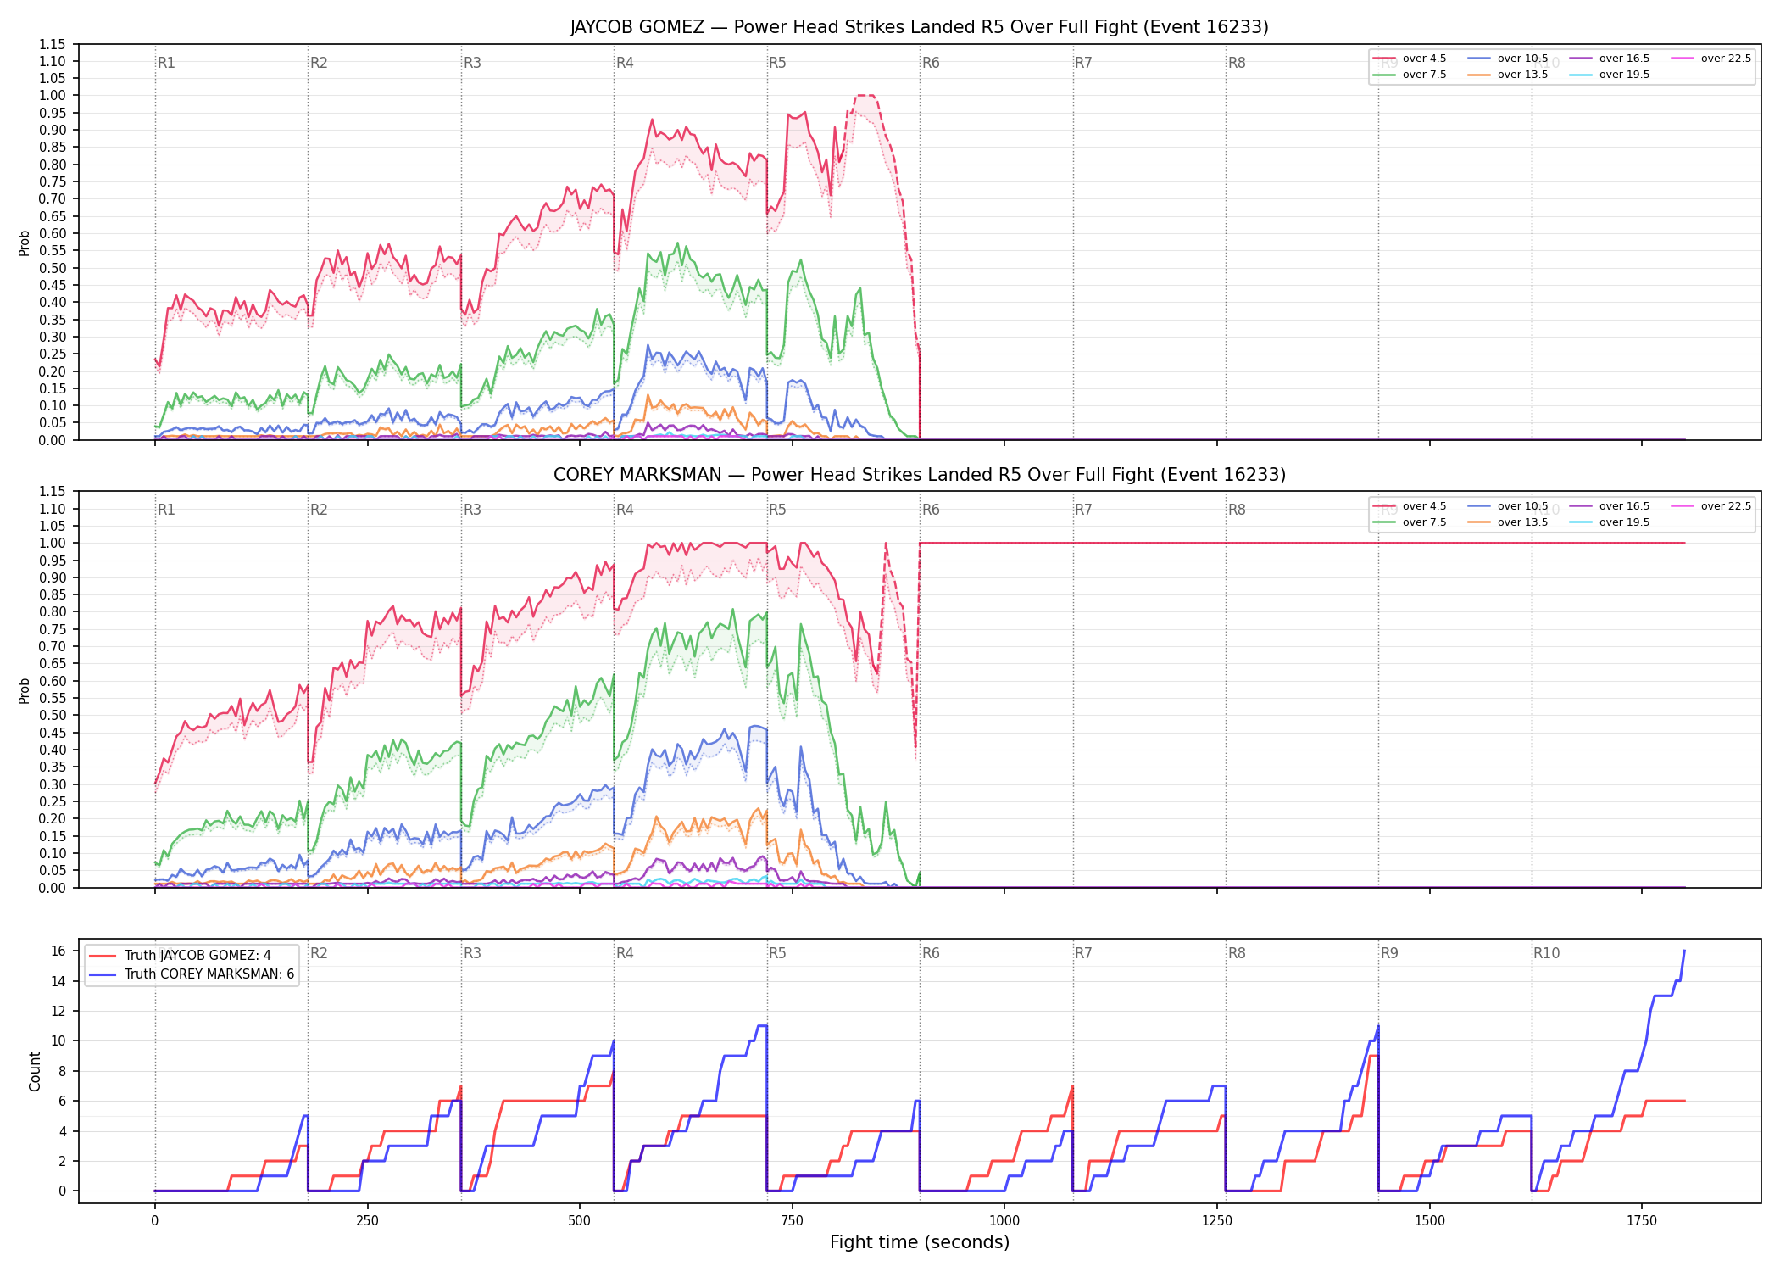This screenshot has width=1780, height=1272.
Task: Click the R6 round marker in Count chart
Action: pyautogui.click(x=931, y=953)
